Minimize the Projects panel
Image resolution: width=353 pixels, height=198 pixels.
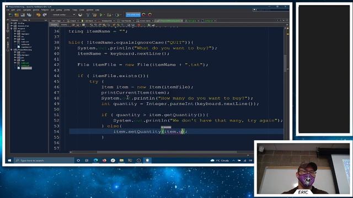pyautogui.click(x=45, y=20)
